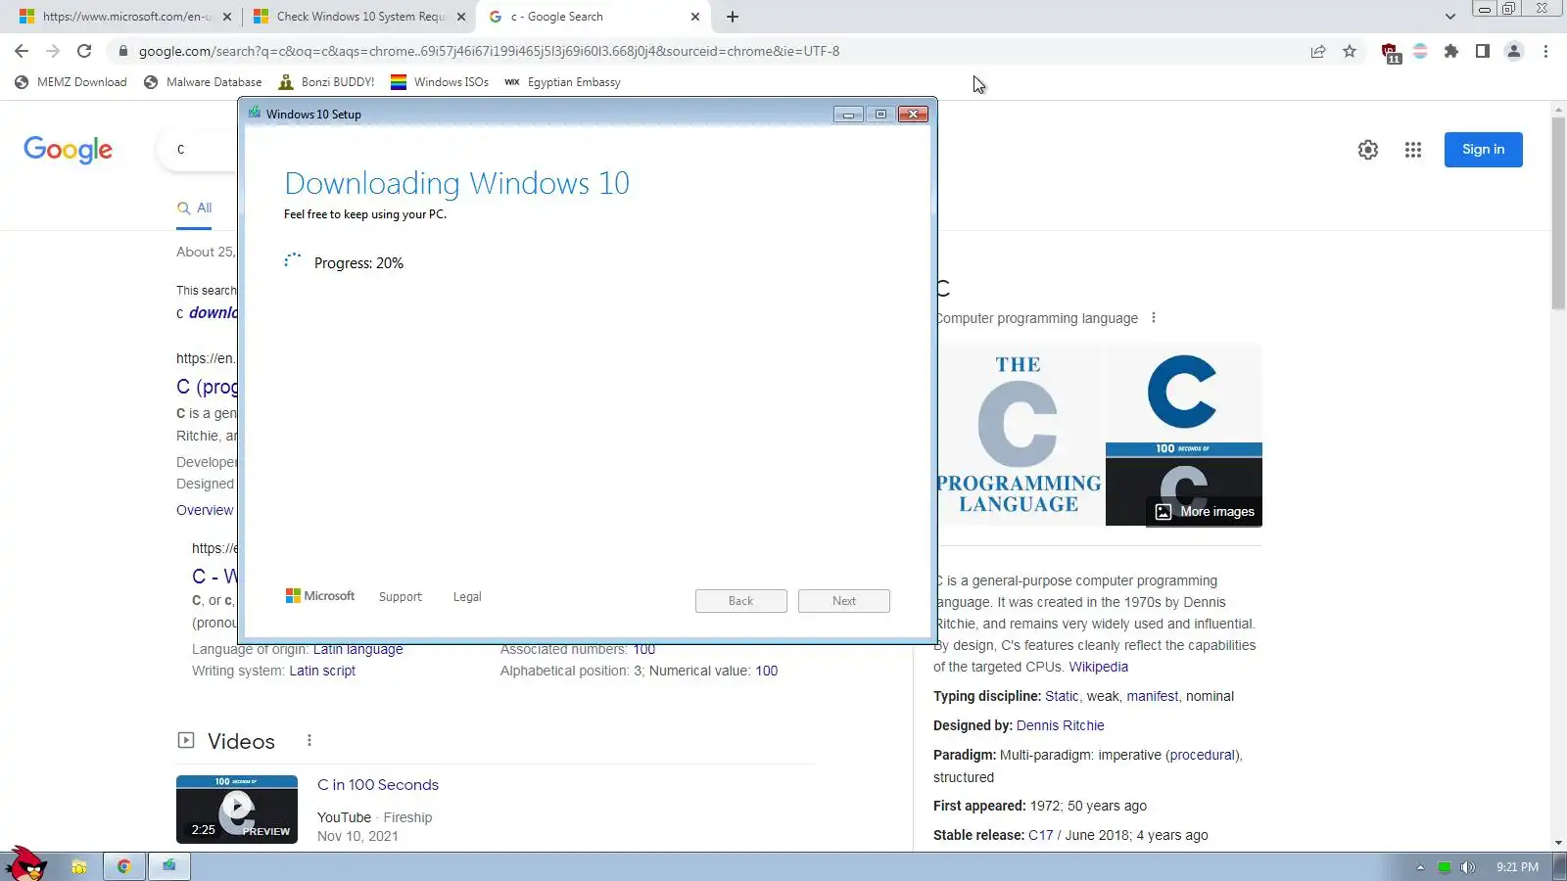The height and width of the screenshot is (881, 1567).
Task: Share this page from the address bar
Action: 1318,51
